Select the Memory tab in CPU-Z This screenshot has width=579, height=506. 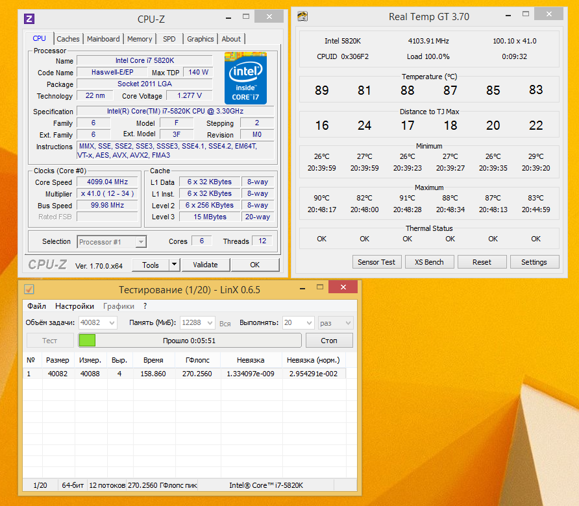(x=140, y=39)
